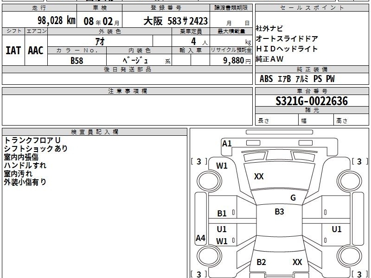Click the 譲渡書類期限 header
Screen dimensions: 371x278
(231, 8)
